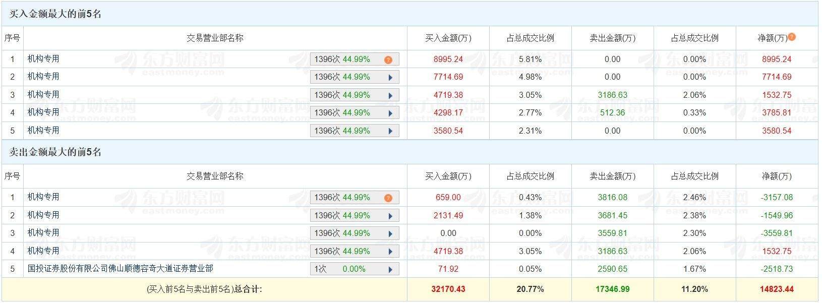822x303 pixels.
Task: Open 机构专用 link in sell row with 3681.45
Action: coord(43,215)
